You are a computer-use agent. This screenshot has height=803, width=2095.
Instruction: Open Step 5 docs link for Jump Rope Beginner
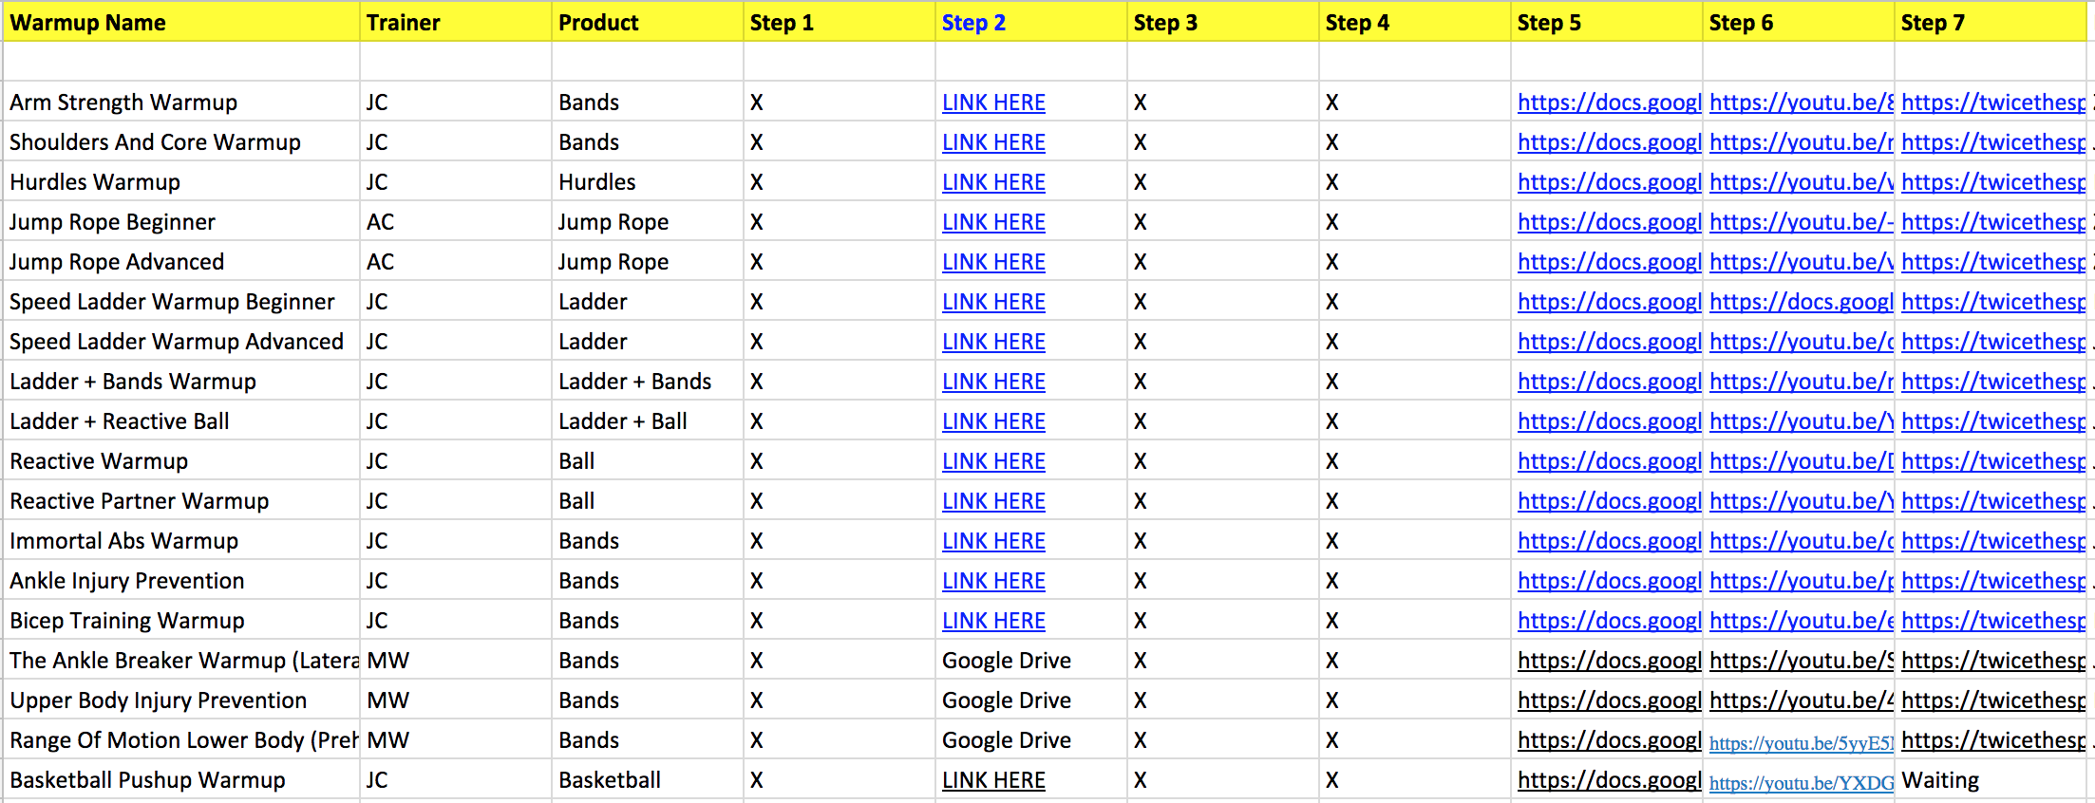pos(1608,222)
